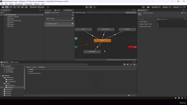Open the Layers dropdown in the toolbar
Screen dimensions: 187x105
click(167, 7)
